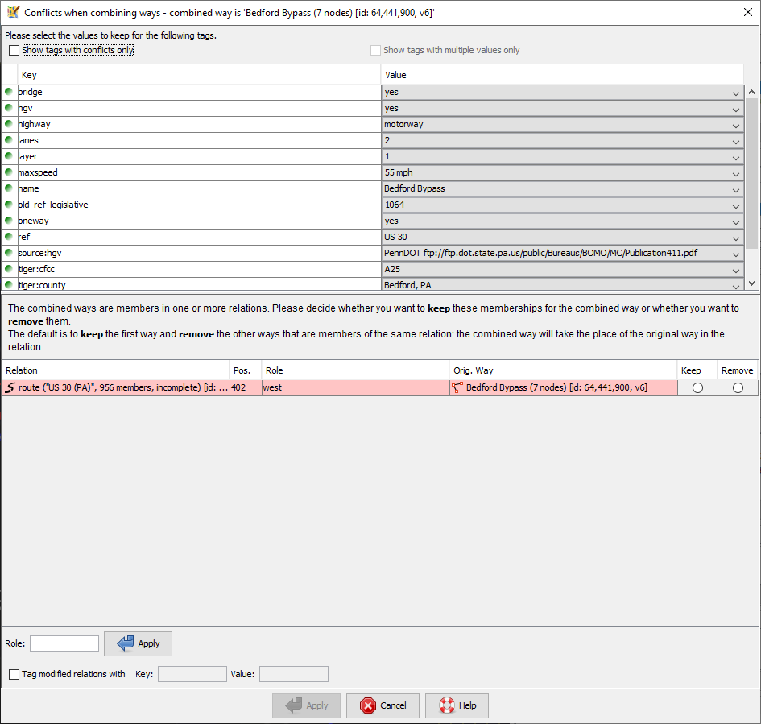
Task: Open Help with the lifebuoy button
Action: coord(457,705)
